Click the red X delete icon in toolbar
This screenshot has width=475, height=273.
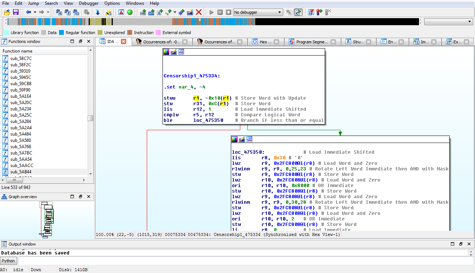point(199,12)
